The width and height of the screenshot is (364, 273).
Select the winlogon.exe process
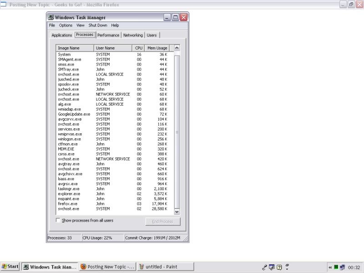[x=115, y=139]
